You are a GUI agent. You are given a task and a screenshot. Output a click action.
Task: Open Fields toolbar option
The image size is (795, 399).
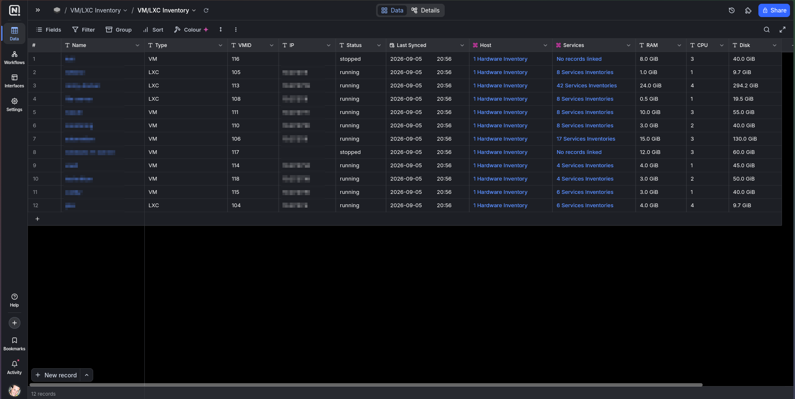pos(49,30)
